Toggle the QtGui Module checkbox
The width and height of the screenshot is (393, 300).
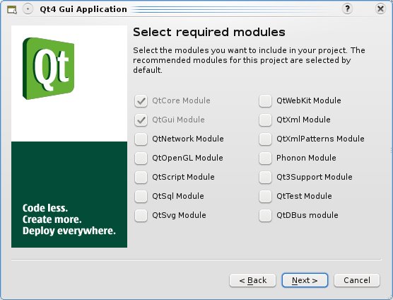(x=141, y=120)
